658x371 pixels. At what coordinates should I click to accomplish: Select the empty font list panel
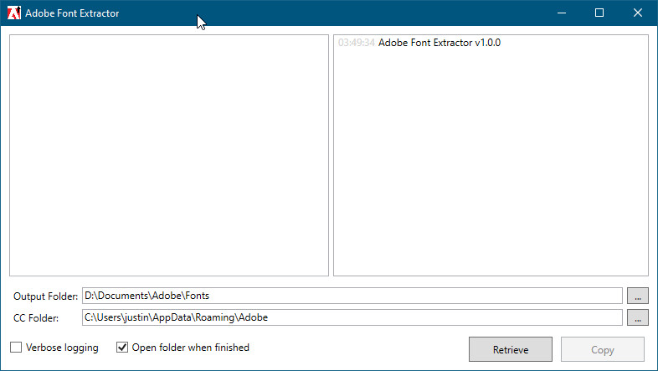[x=169, y=155]
